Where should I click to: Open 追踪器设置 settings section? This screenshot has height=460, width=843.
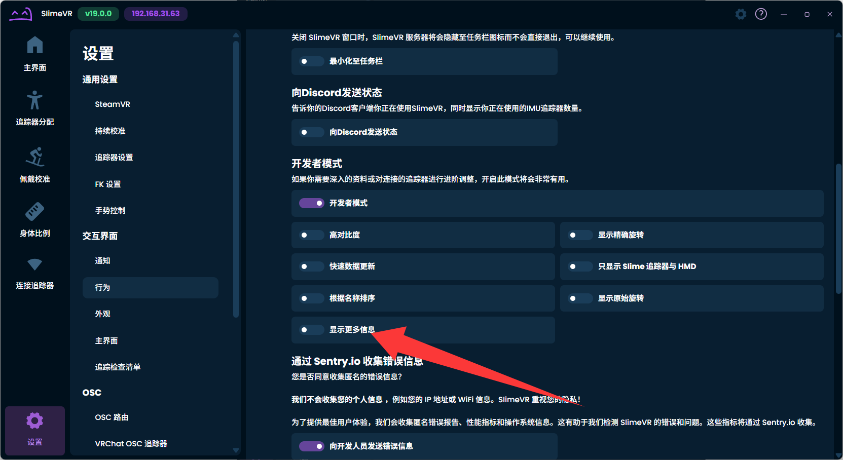coord(150,158)
